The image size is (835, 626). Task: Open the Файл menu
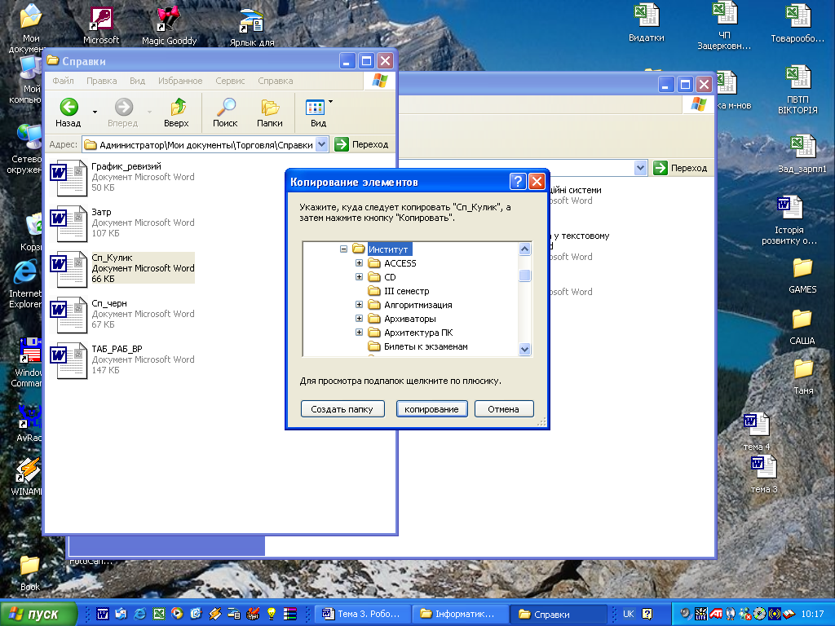pyautogui.click(x=63, y=81)
